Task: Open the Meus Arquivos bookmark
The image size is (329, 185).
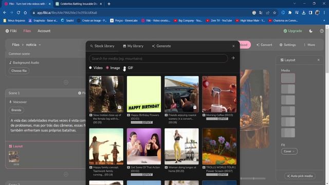Action: pyautogui.click(x=14, y=21)
